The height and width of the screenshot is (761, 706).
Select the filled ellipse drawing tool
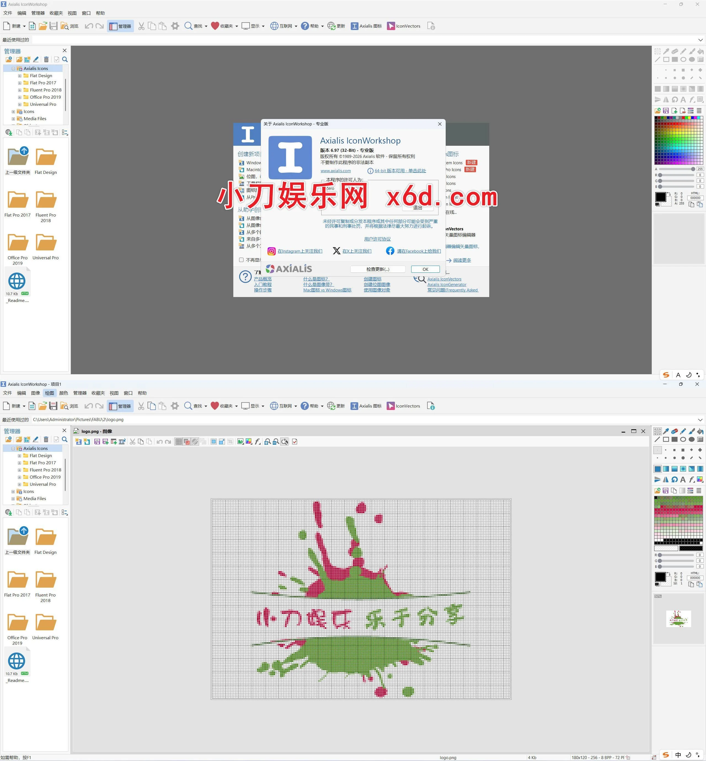pos(691,439)
